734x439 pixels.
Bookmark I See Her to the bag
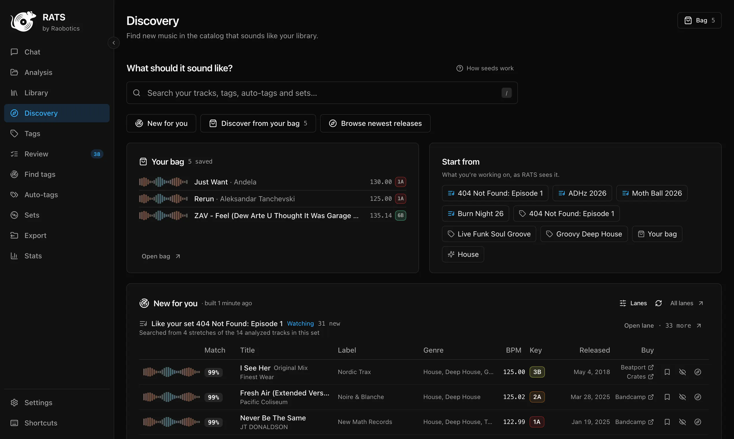(x=667, y=372)
